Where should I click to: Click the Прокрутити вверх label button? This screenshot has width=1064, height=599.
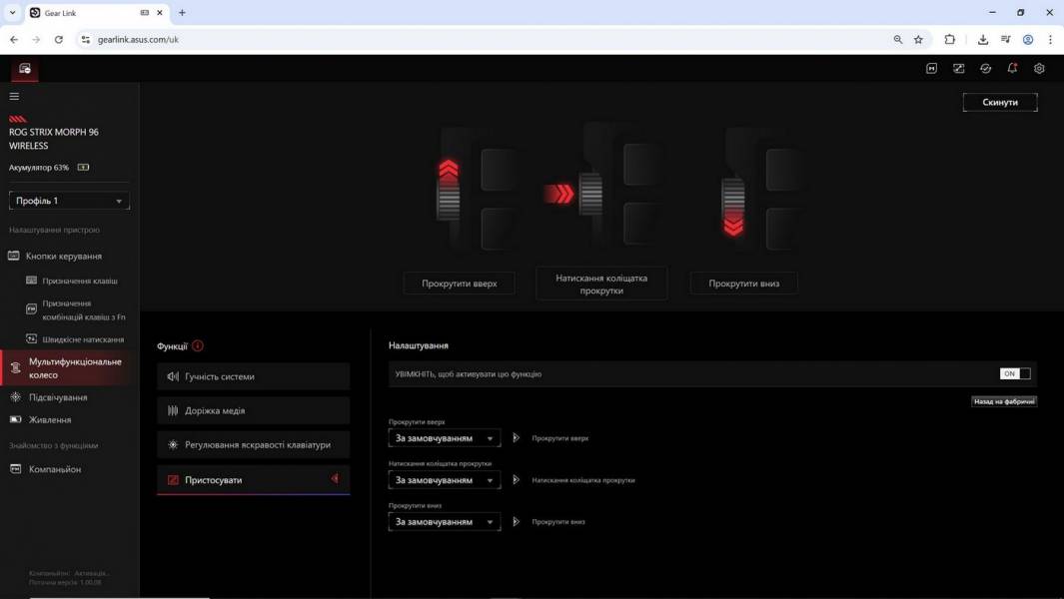pyautogui.click(x=460, y=284)
